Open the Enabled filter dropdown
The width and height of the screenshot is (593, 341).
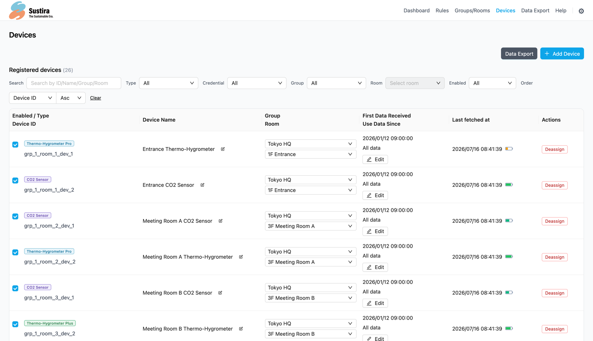(493, 83)
